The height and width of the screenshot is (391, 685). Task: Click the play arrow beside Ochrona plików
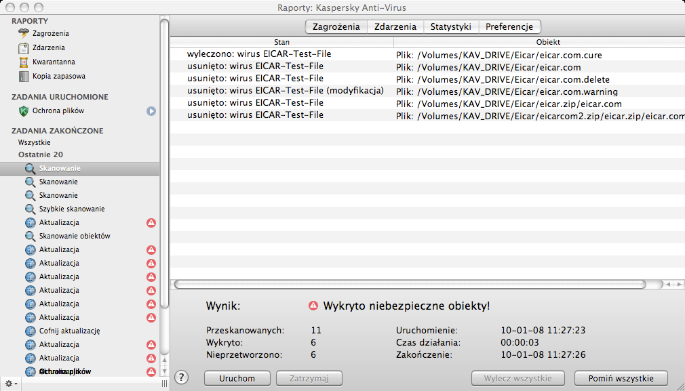(151, 111)
